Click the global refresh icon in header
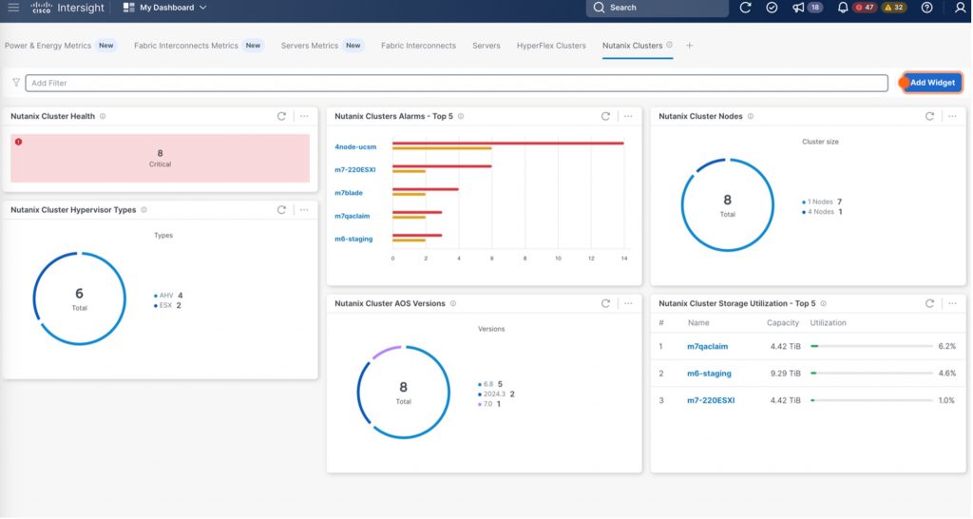The width and height of the screenshot is (973, 519). coord(745,8)
